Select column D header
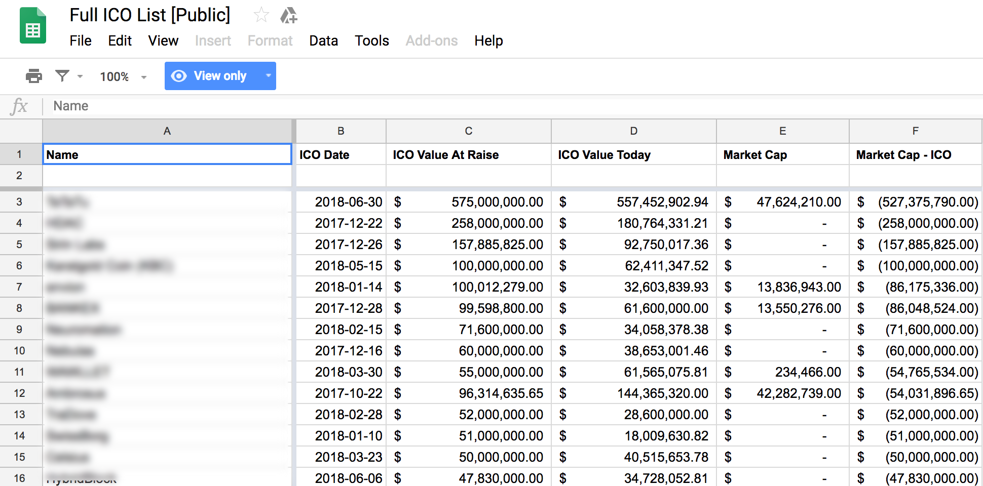The image size is (983, 486). click(634, 131)
